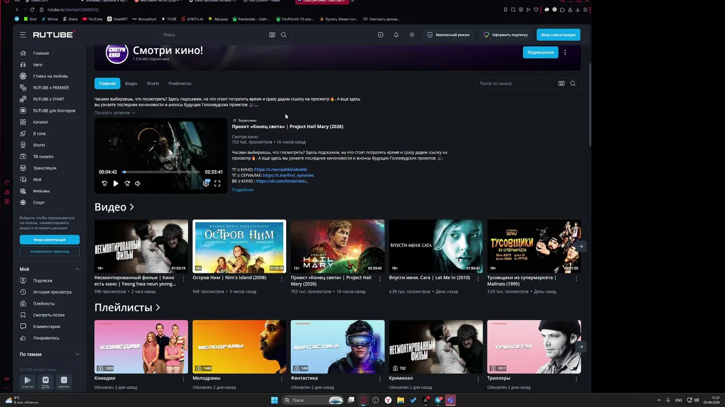Open the Видео section chevron heading
The height and width of the screenshot is (407, 725).
coord(114,207)
